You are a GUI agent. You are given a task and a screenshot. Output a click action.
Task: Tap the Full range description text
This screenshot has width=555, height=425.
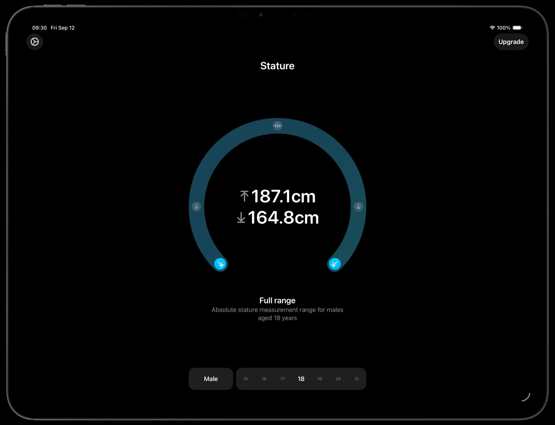[277, 310]
